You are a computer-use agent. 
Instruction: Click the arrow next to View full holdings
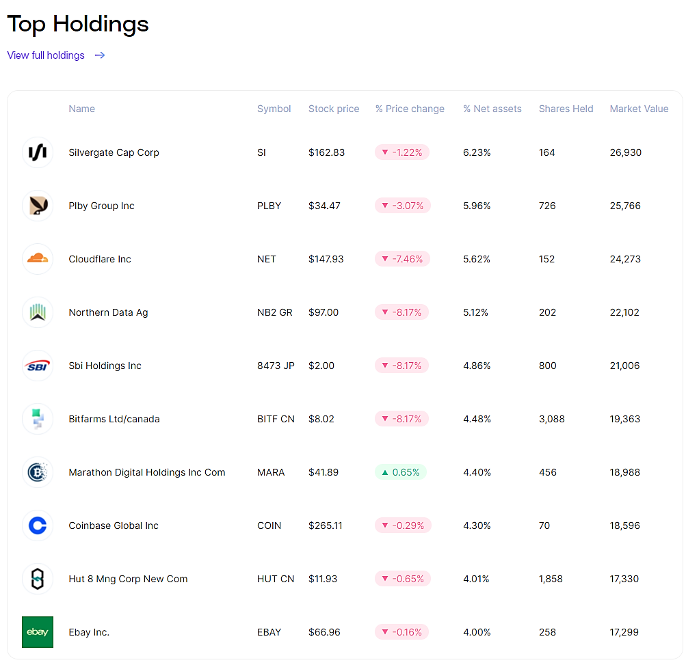pyautogui.click(x=100, y=55)
